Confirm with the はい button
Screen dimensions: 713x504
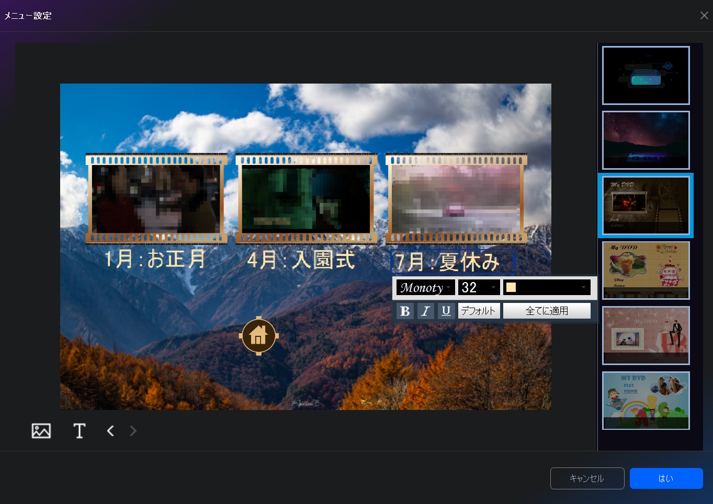pyautogui.click(x=666, y=478)
